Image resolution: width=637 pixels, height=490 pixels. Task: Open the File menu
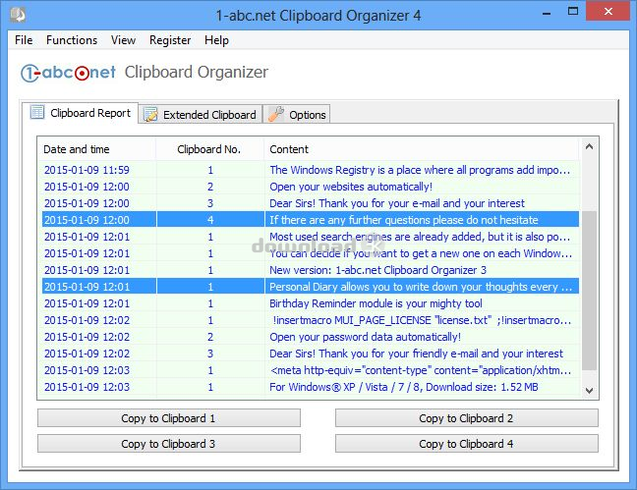24,40
